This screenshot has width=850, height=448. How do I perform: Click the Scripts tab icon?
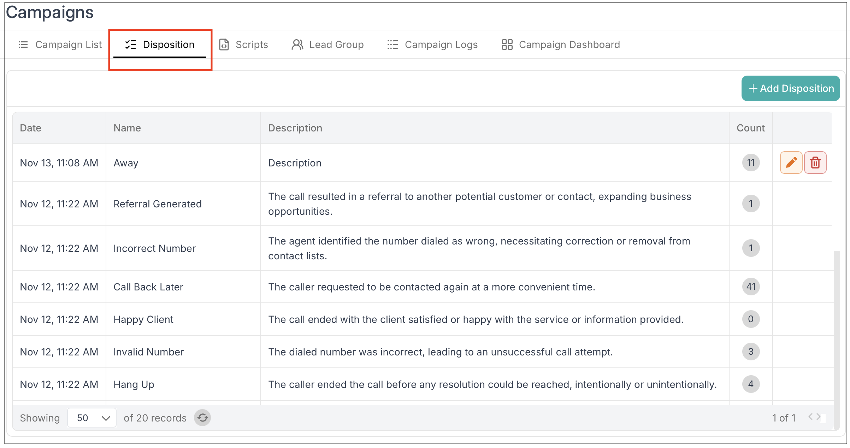point(224,45)
